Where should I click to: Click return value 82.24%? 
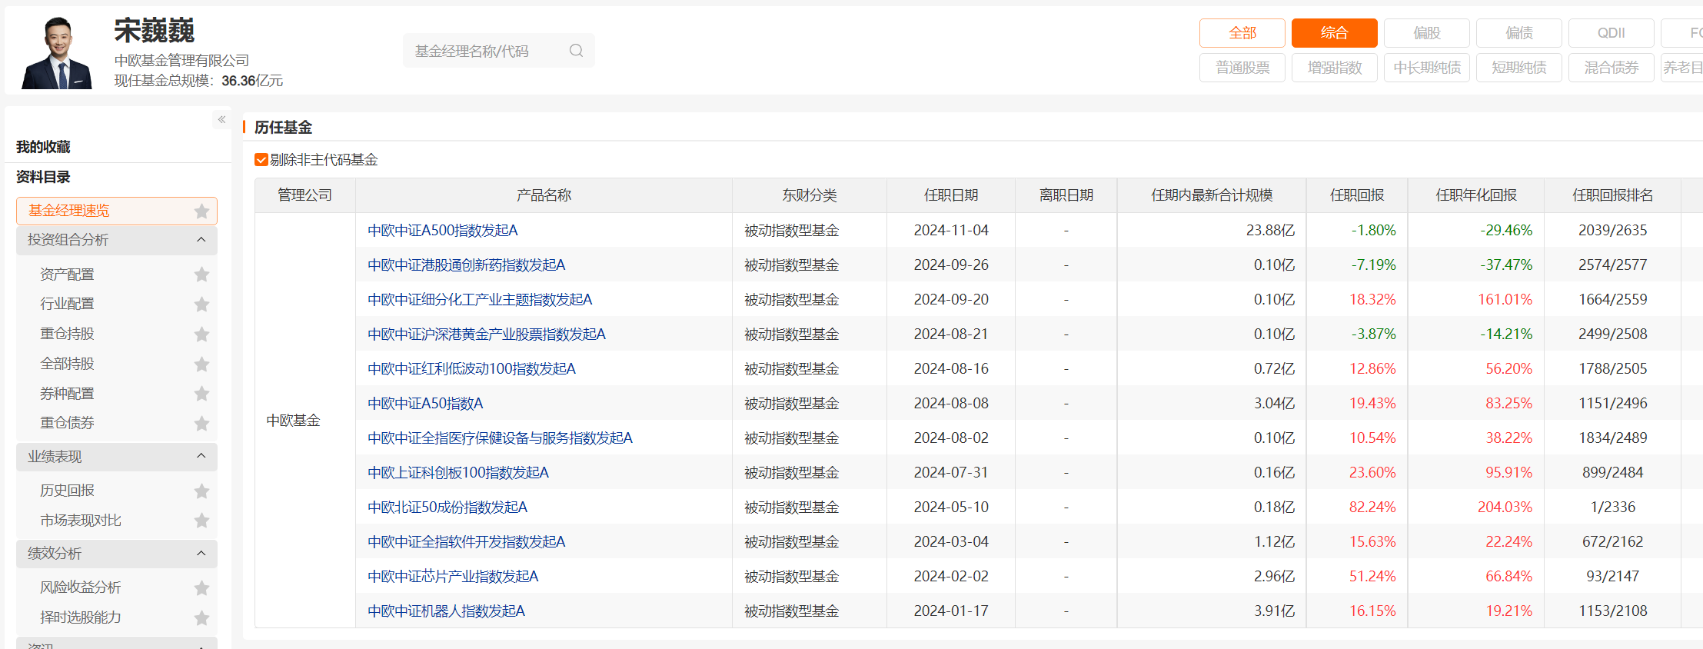pyautogui.click(x=1372, y=508)
